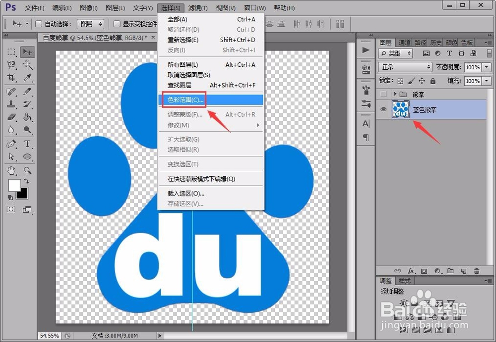Hide the 蓝色熊掌 layer eye icon
Viewport: 496px width, 342px height.
(383, 109)
